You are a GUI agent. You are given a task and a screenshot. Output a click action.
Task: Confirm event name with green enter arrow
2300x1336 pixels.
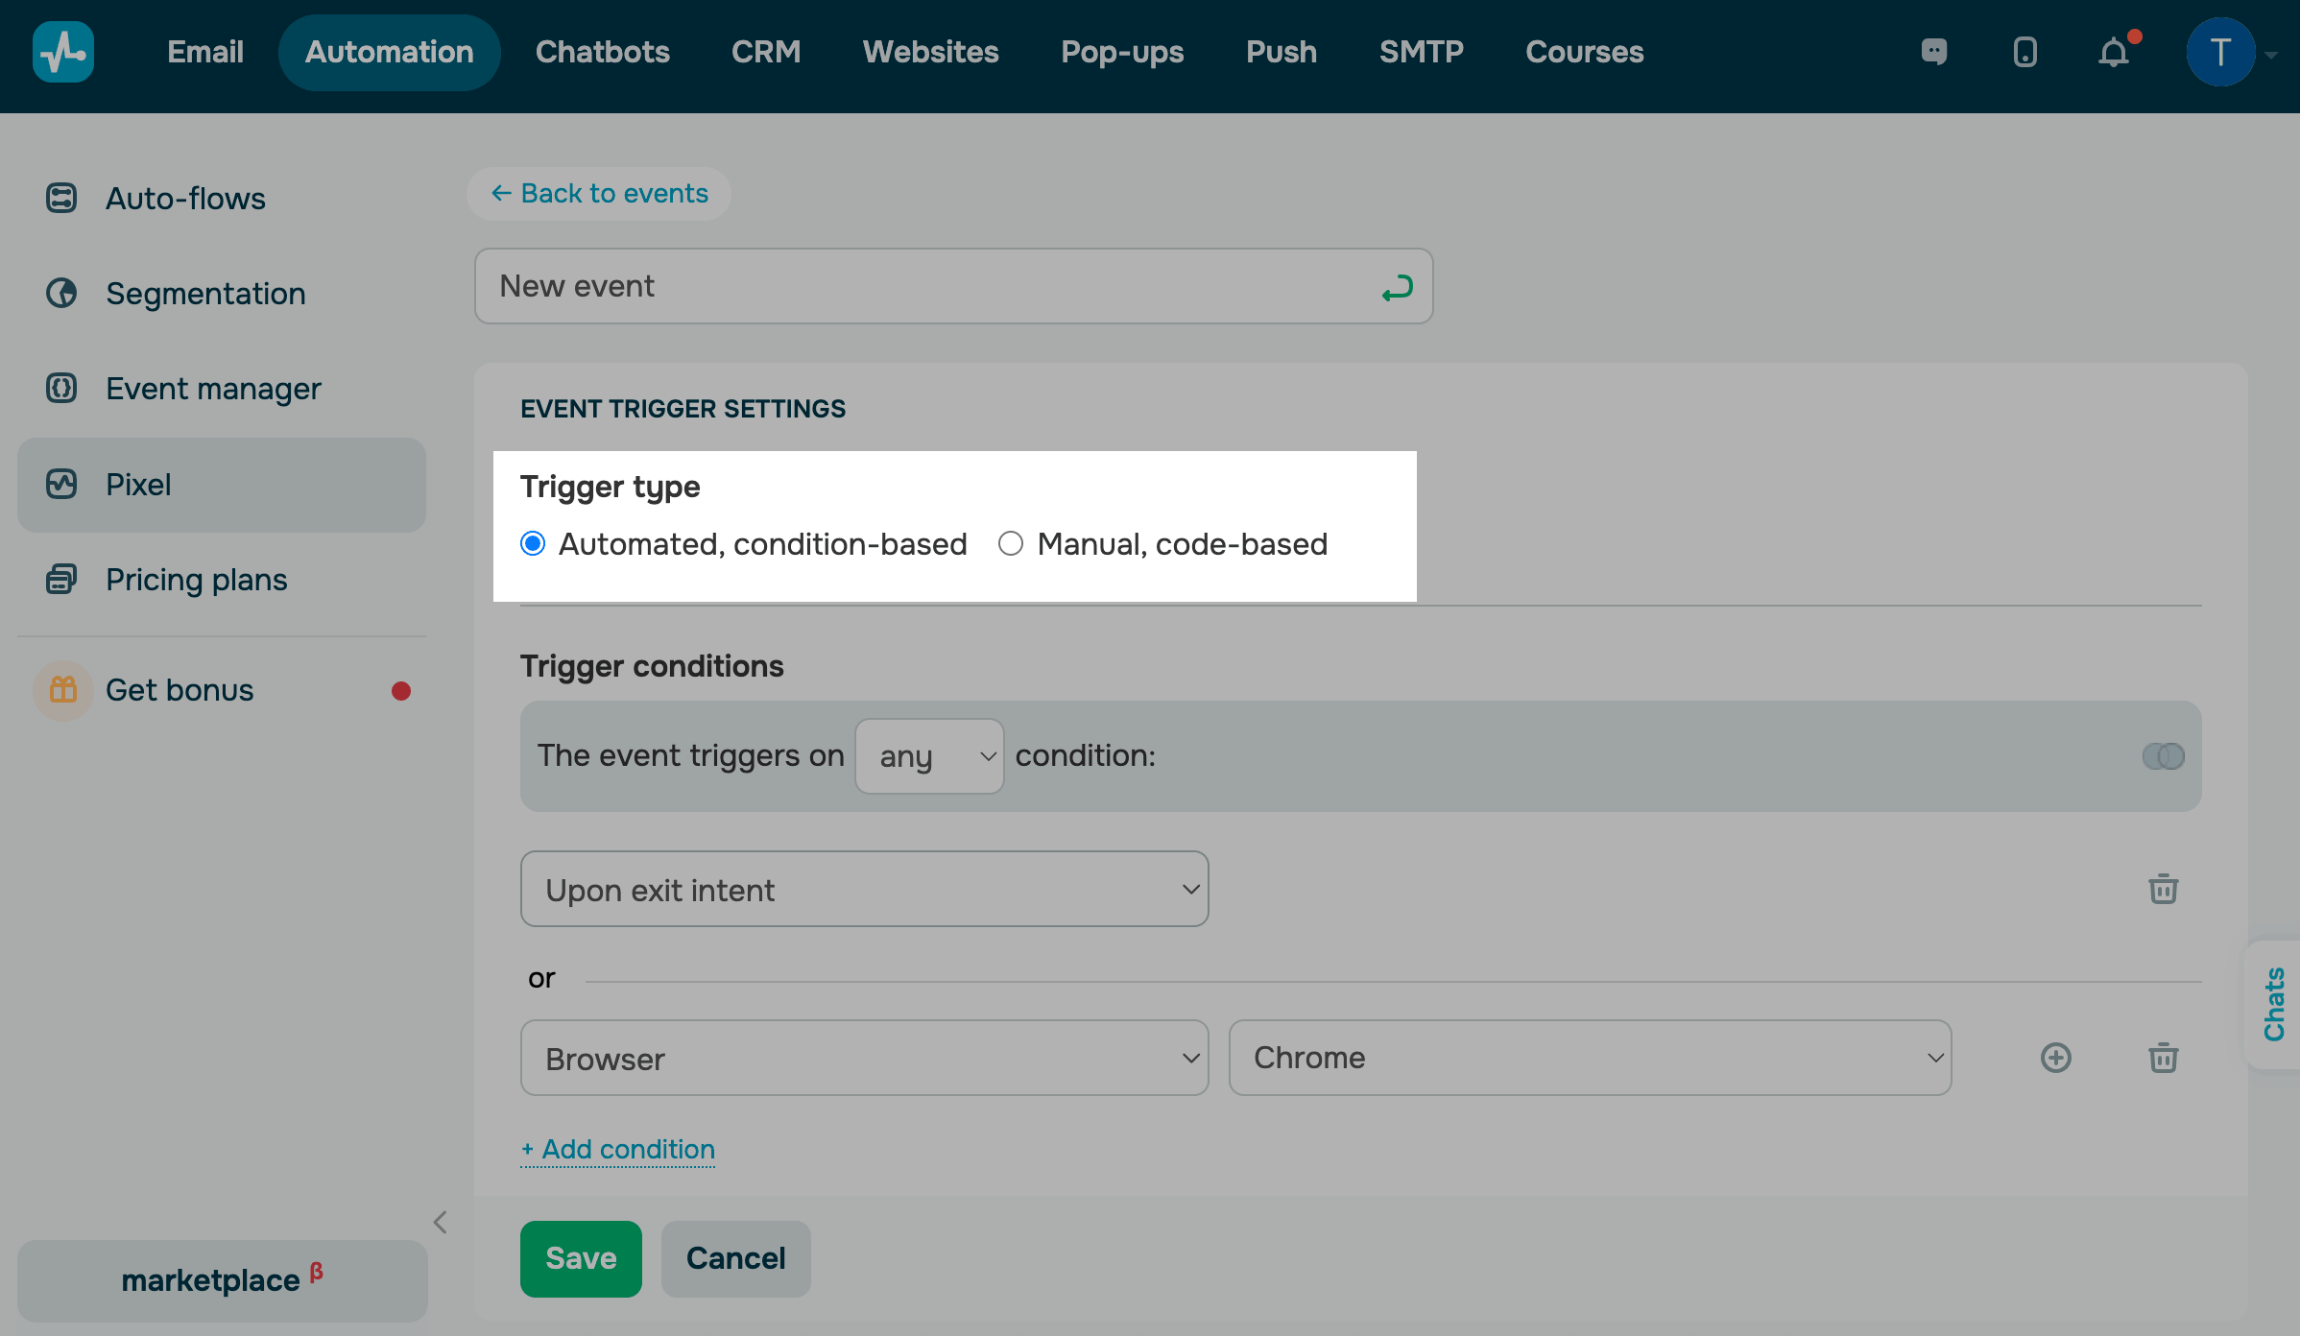pos(1397,287)
